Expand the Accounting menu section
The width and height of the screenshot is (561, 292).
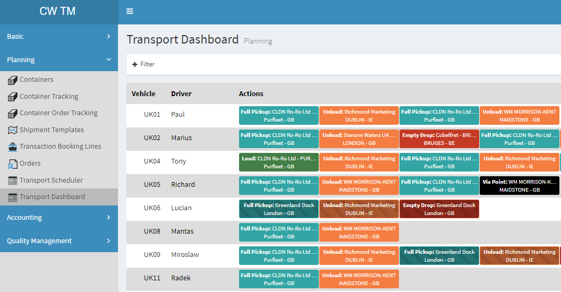[58, 217]
